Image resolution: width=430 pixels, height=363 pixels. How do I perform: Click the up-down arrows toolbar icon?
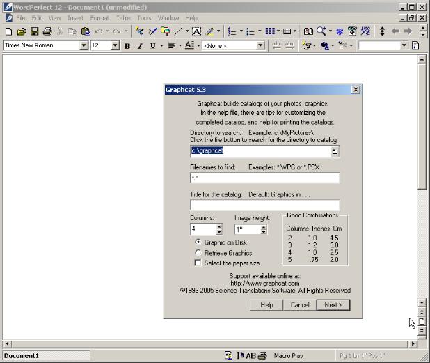pyautogui.click(x=382, y=31)
